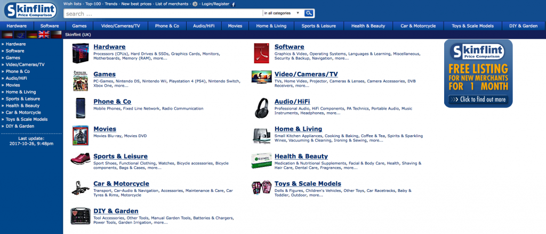
Task: Click the Login/Register link
Action: [215, 4]
